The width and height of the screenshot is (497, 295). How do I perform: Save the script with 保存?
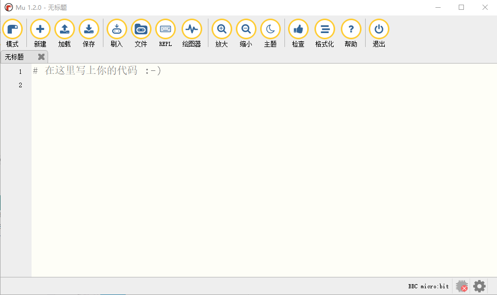click(x=89, y=33)
